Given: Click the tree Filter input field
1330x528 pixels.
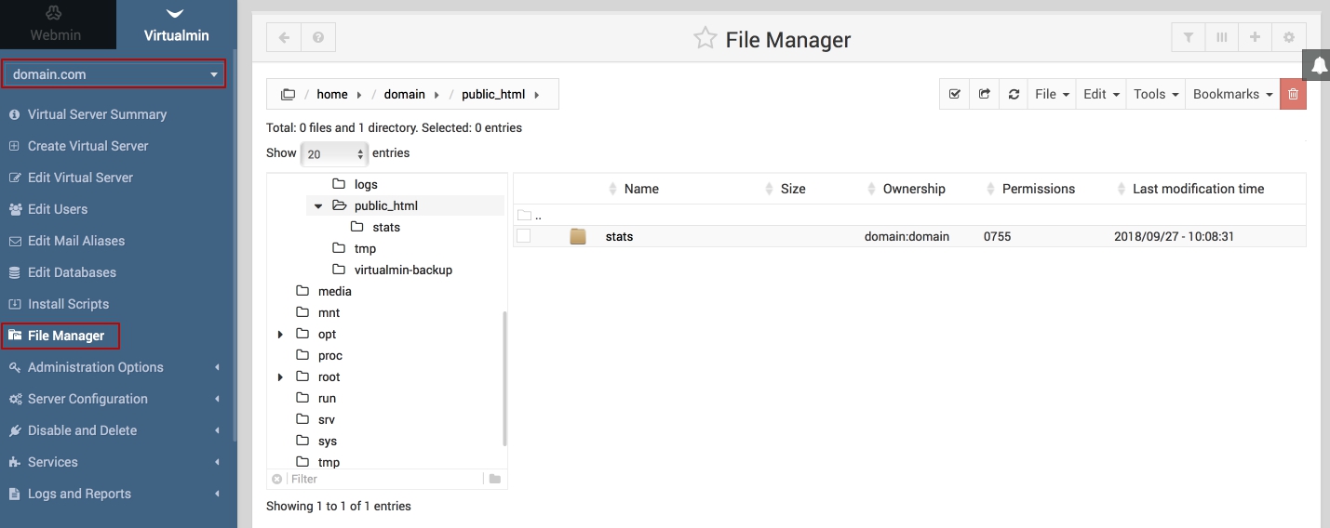Looking at the screenshot, I should 383,480.
